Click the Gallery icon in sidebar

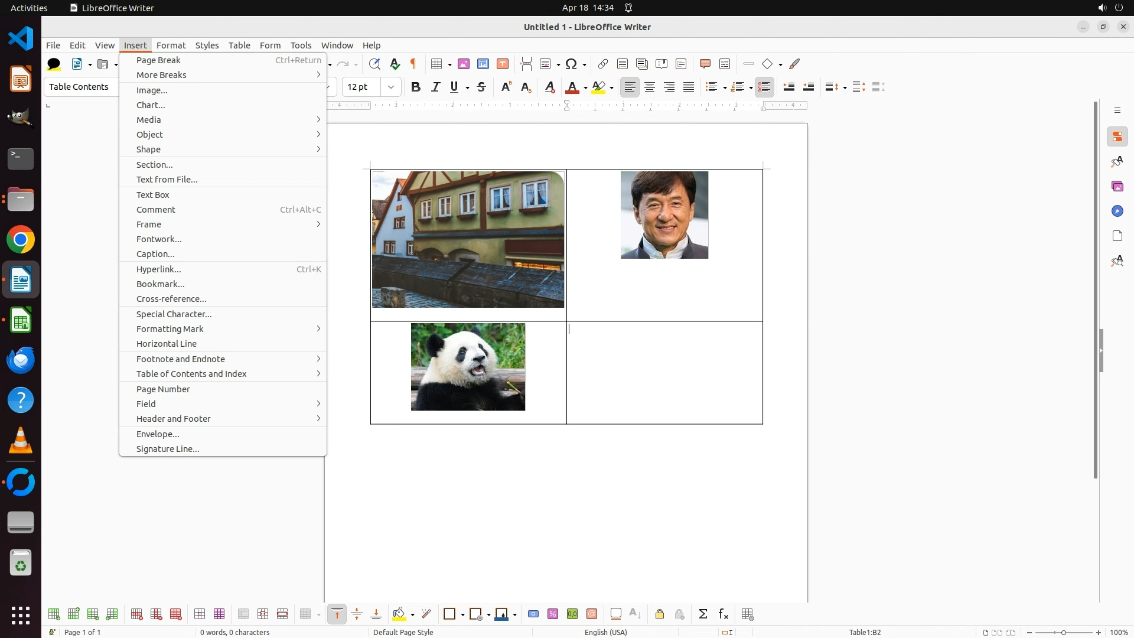pyautogui.click(x=1117, y=186)
